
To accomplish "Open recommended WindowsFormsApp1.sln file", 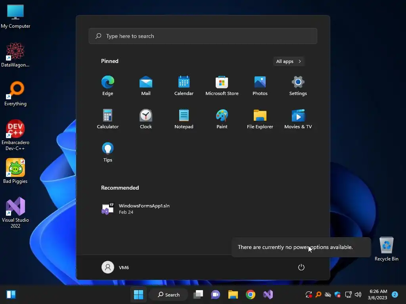I will pos(136,209).
